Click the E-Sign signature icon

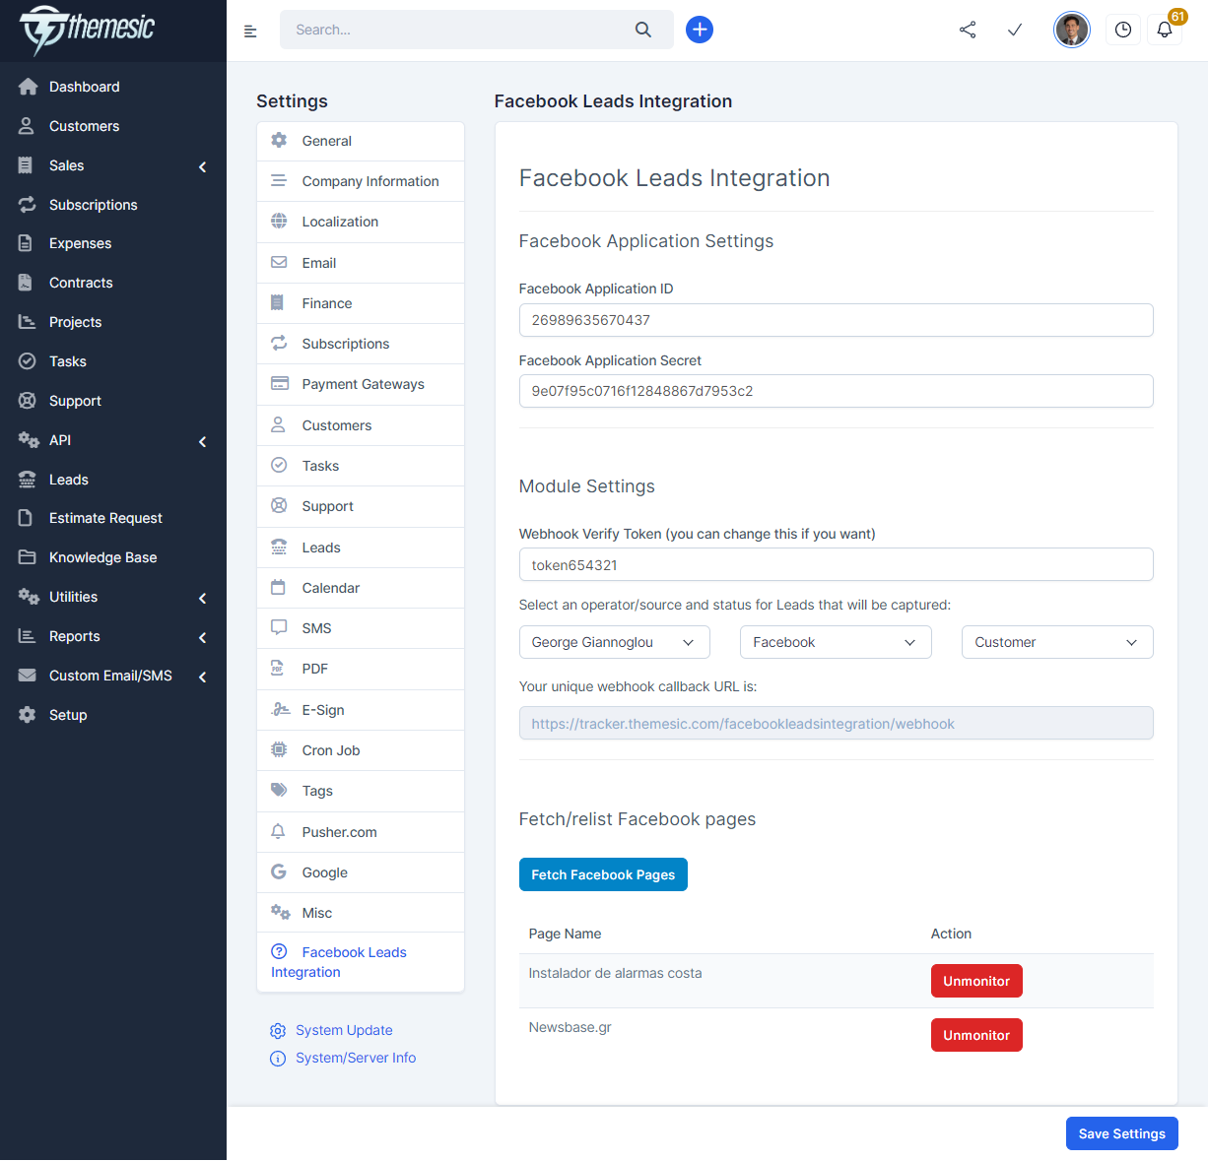[280, 710]
